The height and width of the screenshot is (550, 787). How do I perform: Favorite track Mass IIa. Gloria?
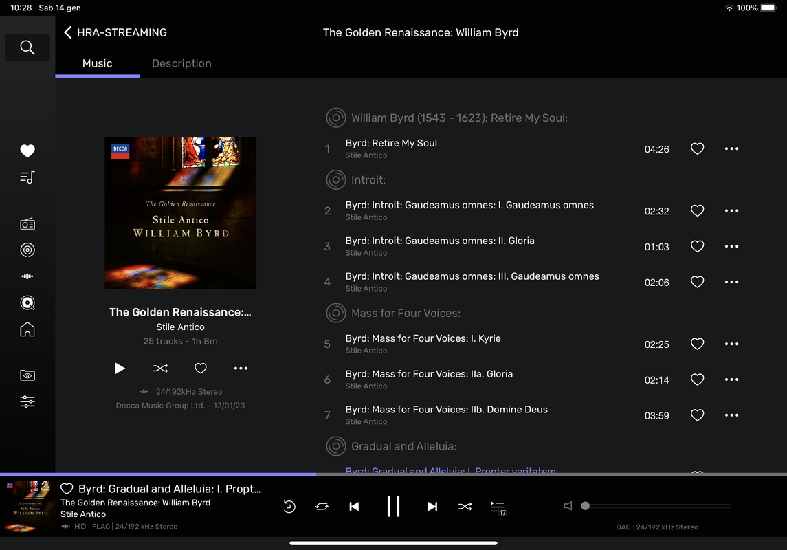[697, 379]
